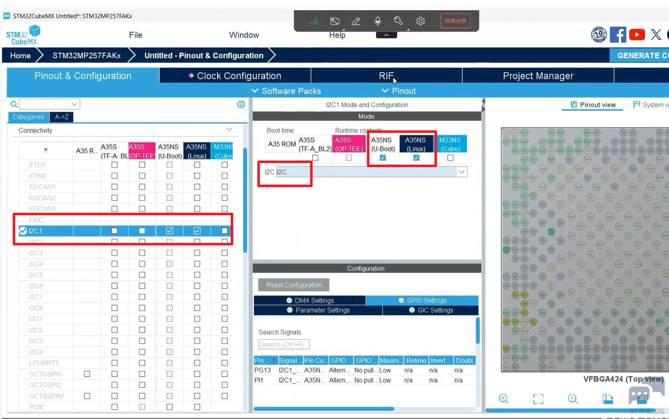Uncheck I2C1 for A35NS U-Boot in the list
The width and height of the screenshot is (669, 419).
pos(169,231)
